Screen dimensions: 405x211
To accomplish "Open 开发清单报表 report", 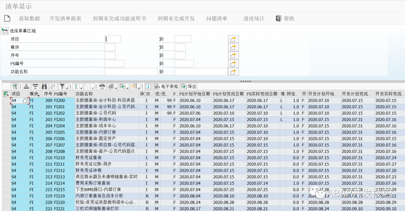I will tap(65, 18).
